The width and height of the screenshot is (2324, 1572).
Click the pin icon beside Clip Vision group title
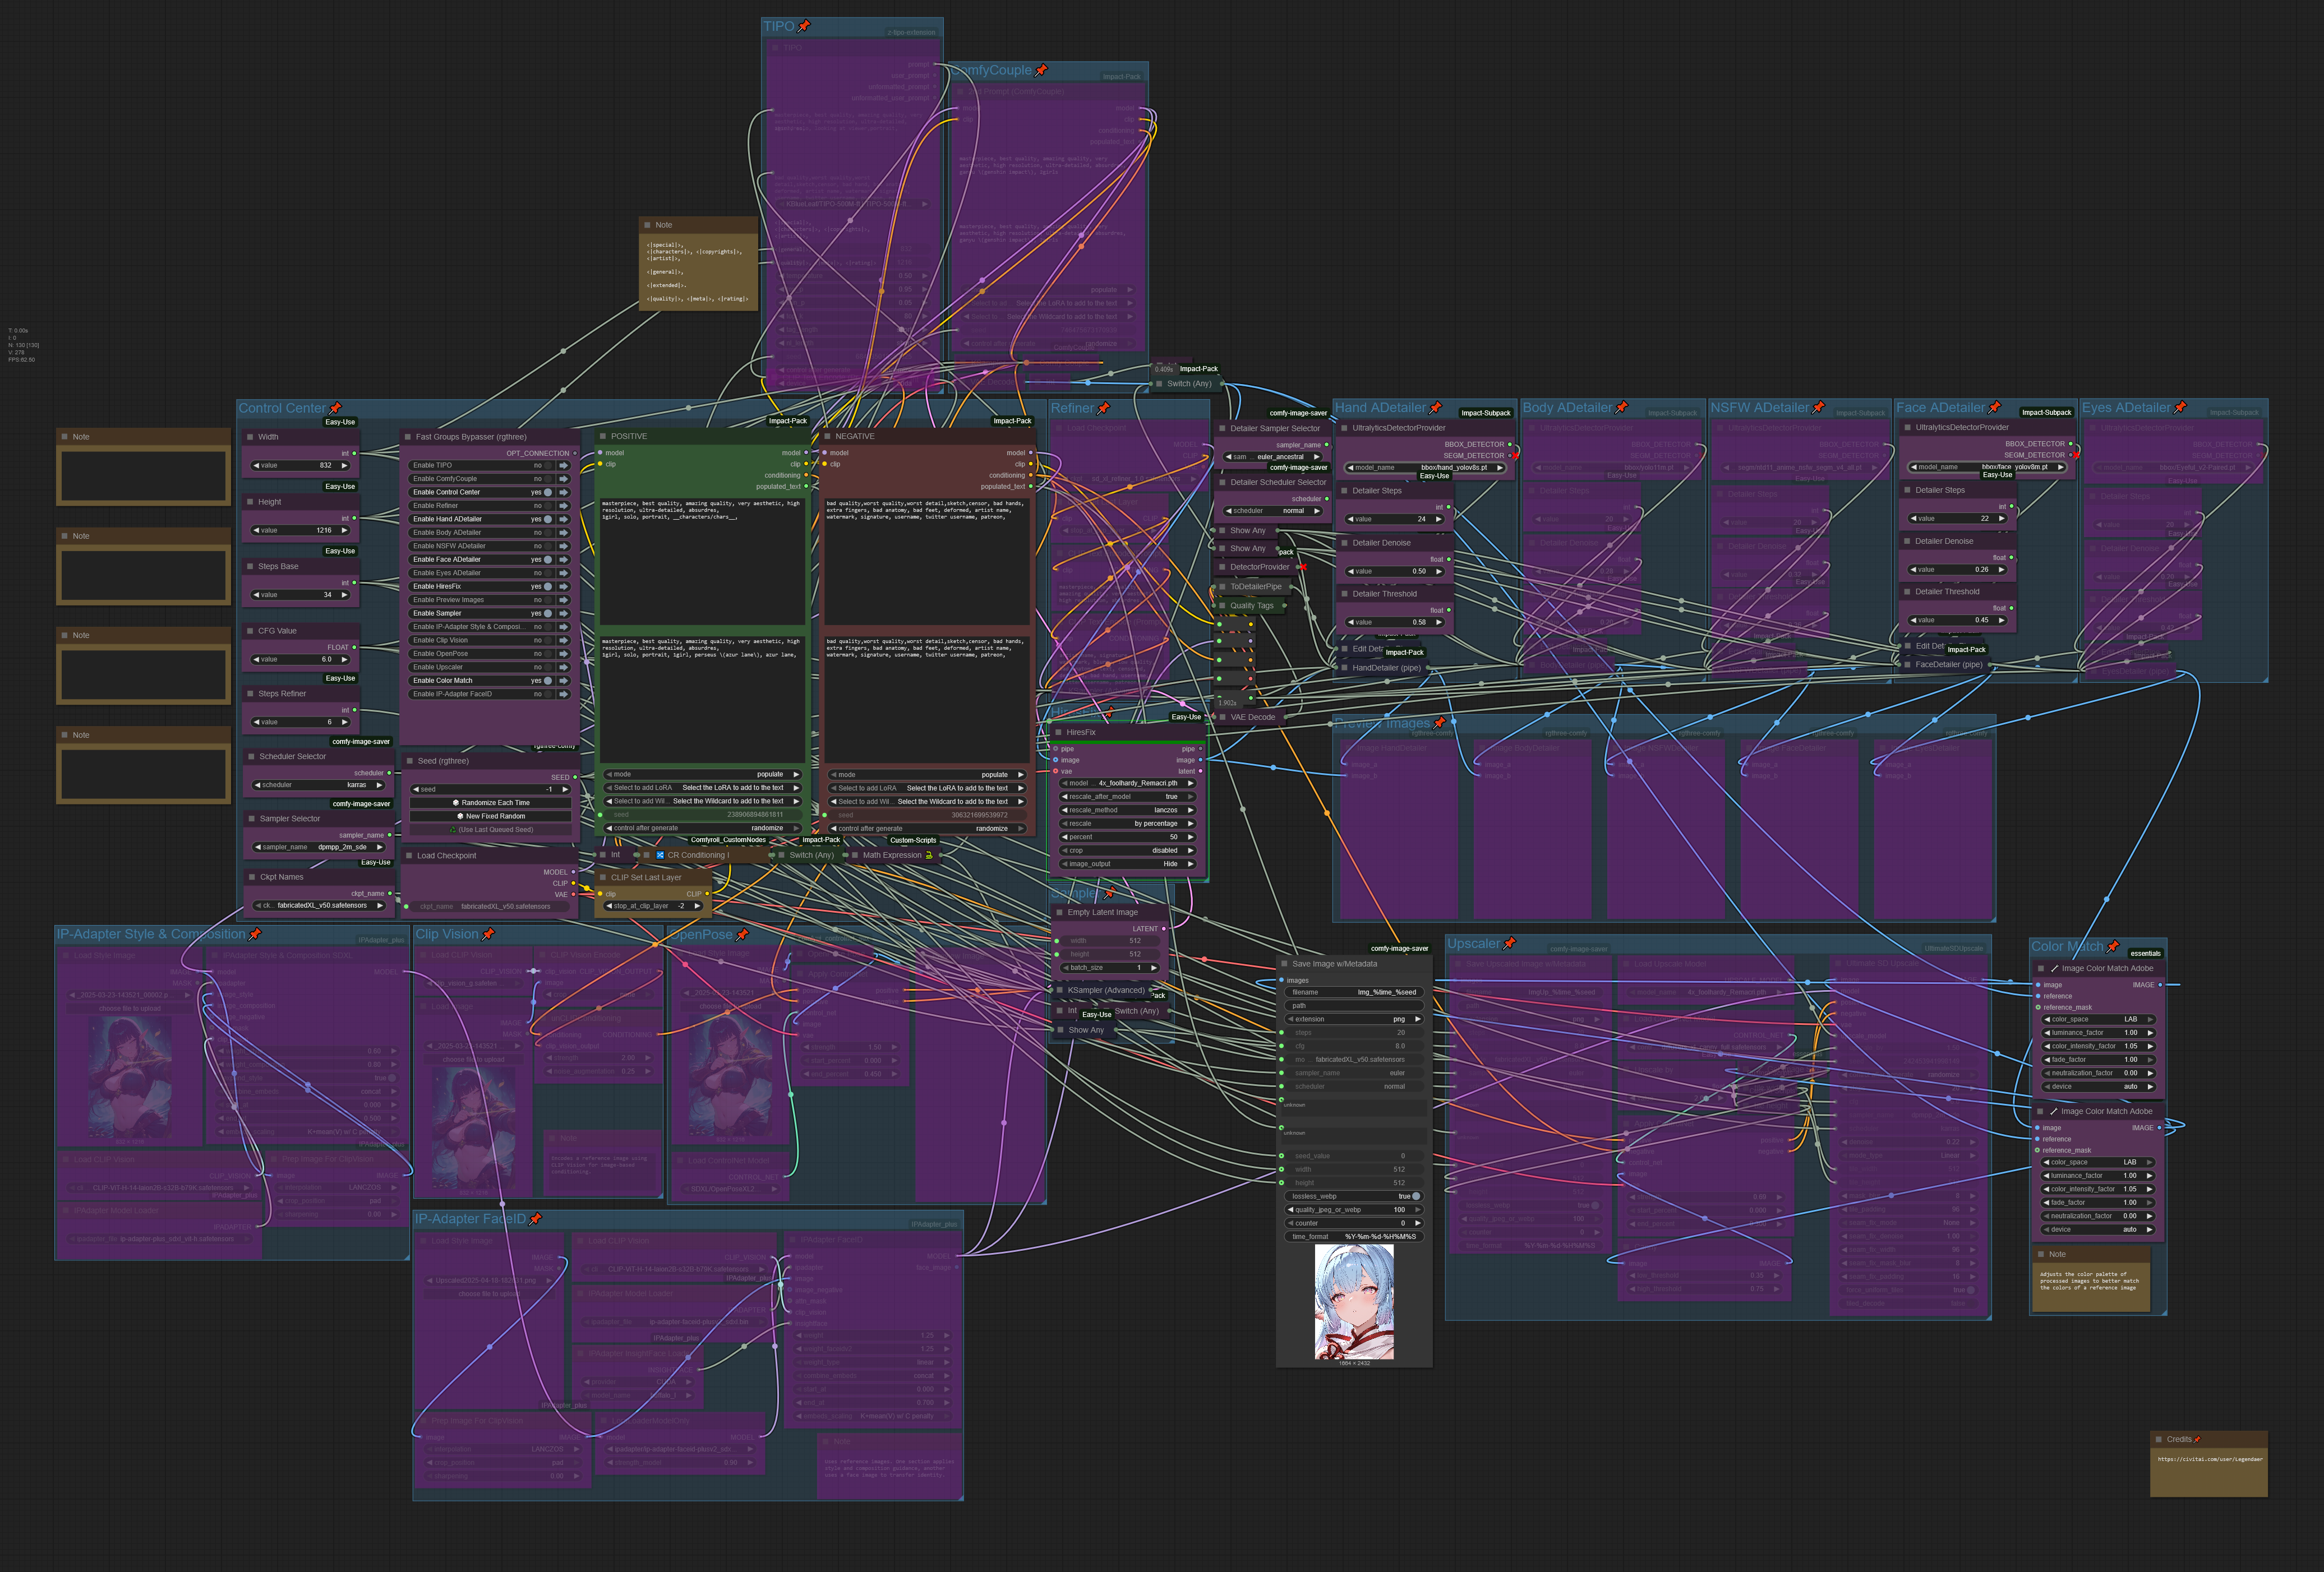pos(488,935)
